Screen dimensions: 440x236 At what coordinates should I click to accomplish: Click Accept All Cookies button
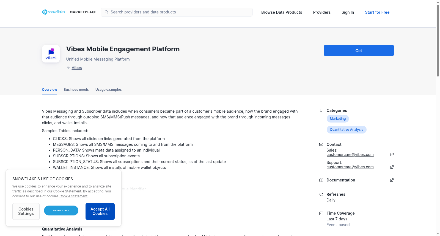[x=100, y=211]
